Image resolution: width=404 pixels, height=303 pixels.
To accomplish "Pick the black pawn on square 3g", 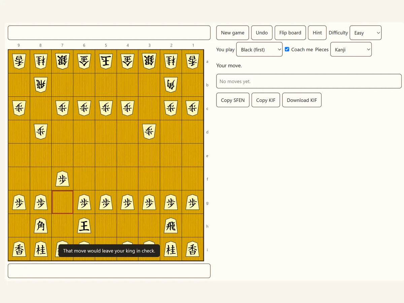I will tap(149, 202).
